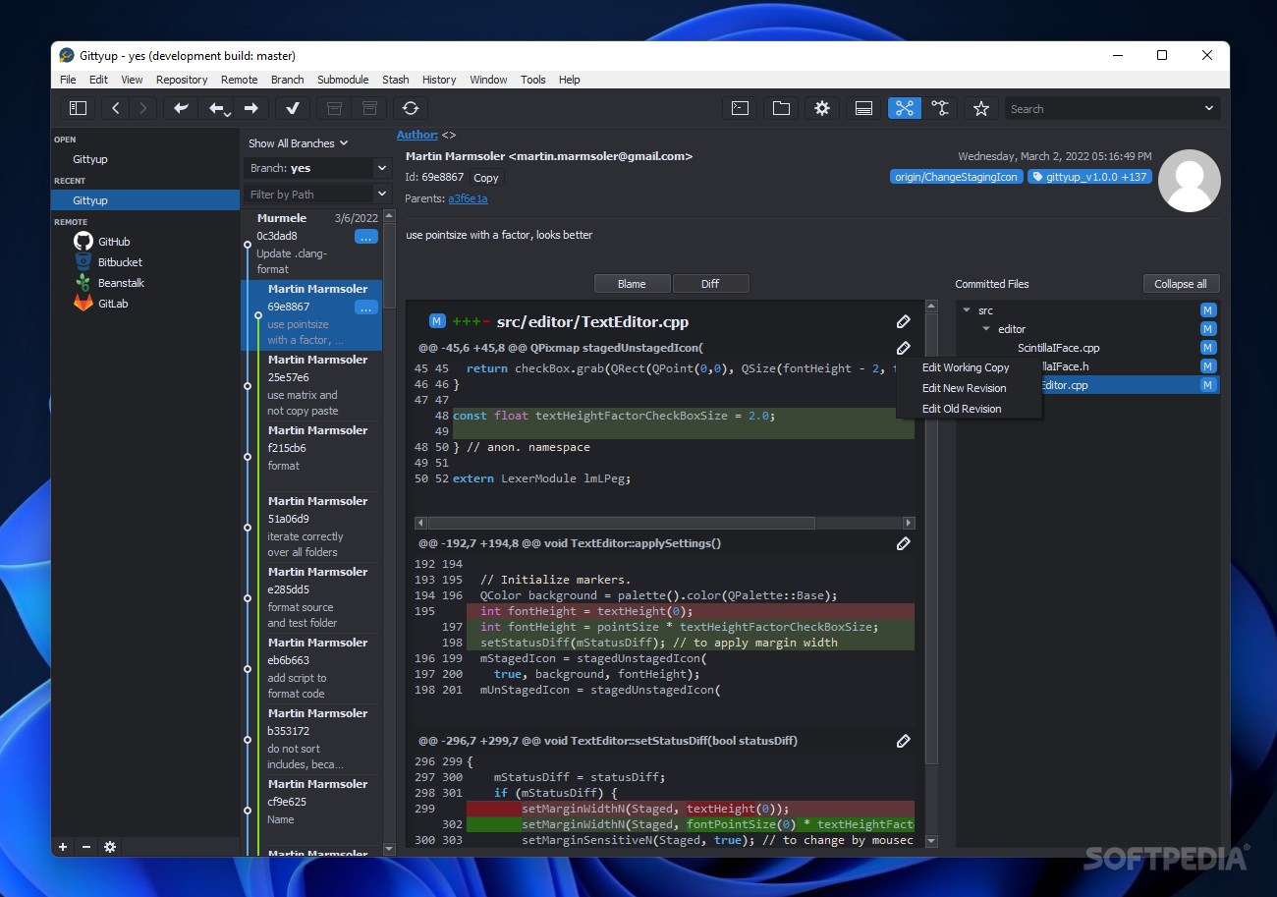The height and width of the screenshot is (897, 1277).
Task: Open the sidebar bottom gear settings
Action: pyautogui.click(x=110, y=847)
